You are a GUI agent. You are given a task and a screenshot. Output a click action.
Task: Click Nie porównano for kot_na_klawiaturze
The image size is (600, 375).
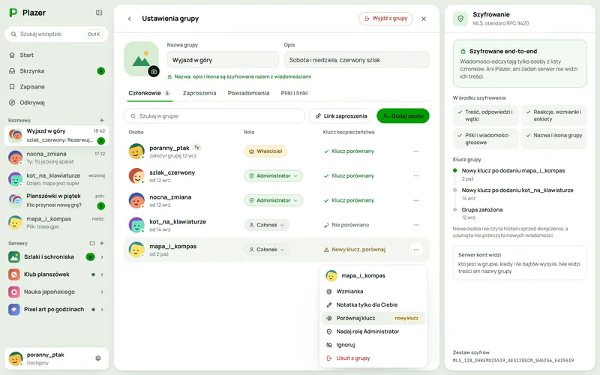click(x=346, y=225)
